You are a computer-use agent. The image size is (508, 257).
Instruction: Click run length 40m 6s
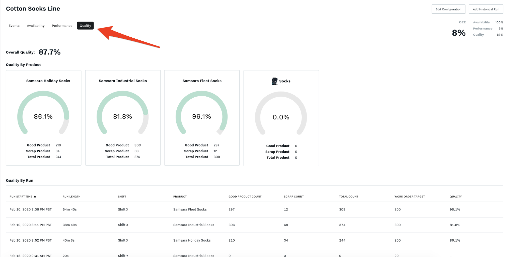click(x=69, y=240)
